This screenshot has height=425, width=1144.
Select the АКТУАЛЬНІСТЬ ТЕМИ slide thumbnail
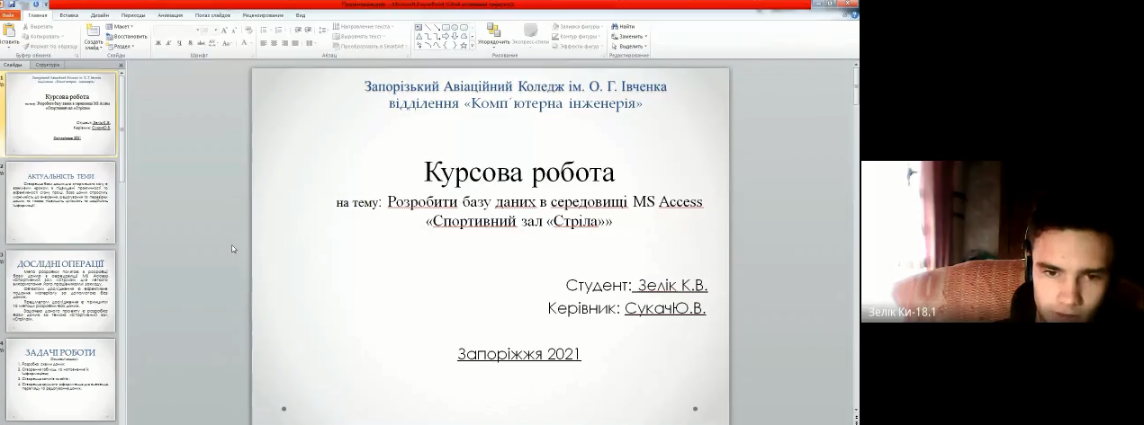(60, 202)
